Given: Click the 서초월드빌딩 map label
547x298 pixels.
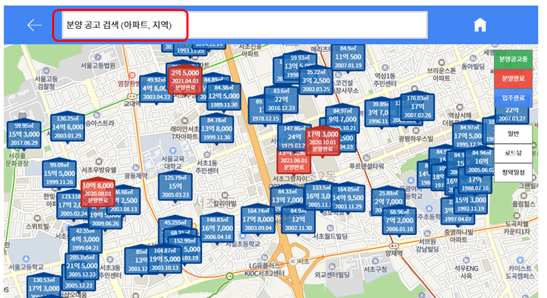Looking at the screenshot, I should [330, 236].
